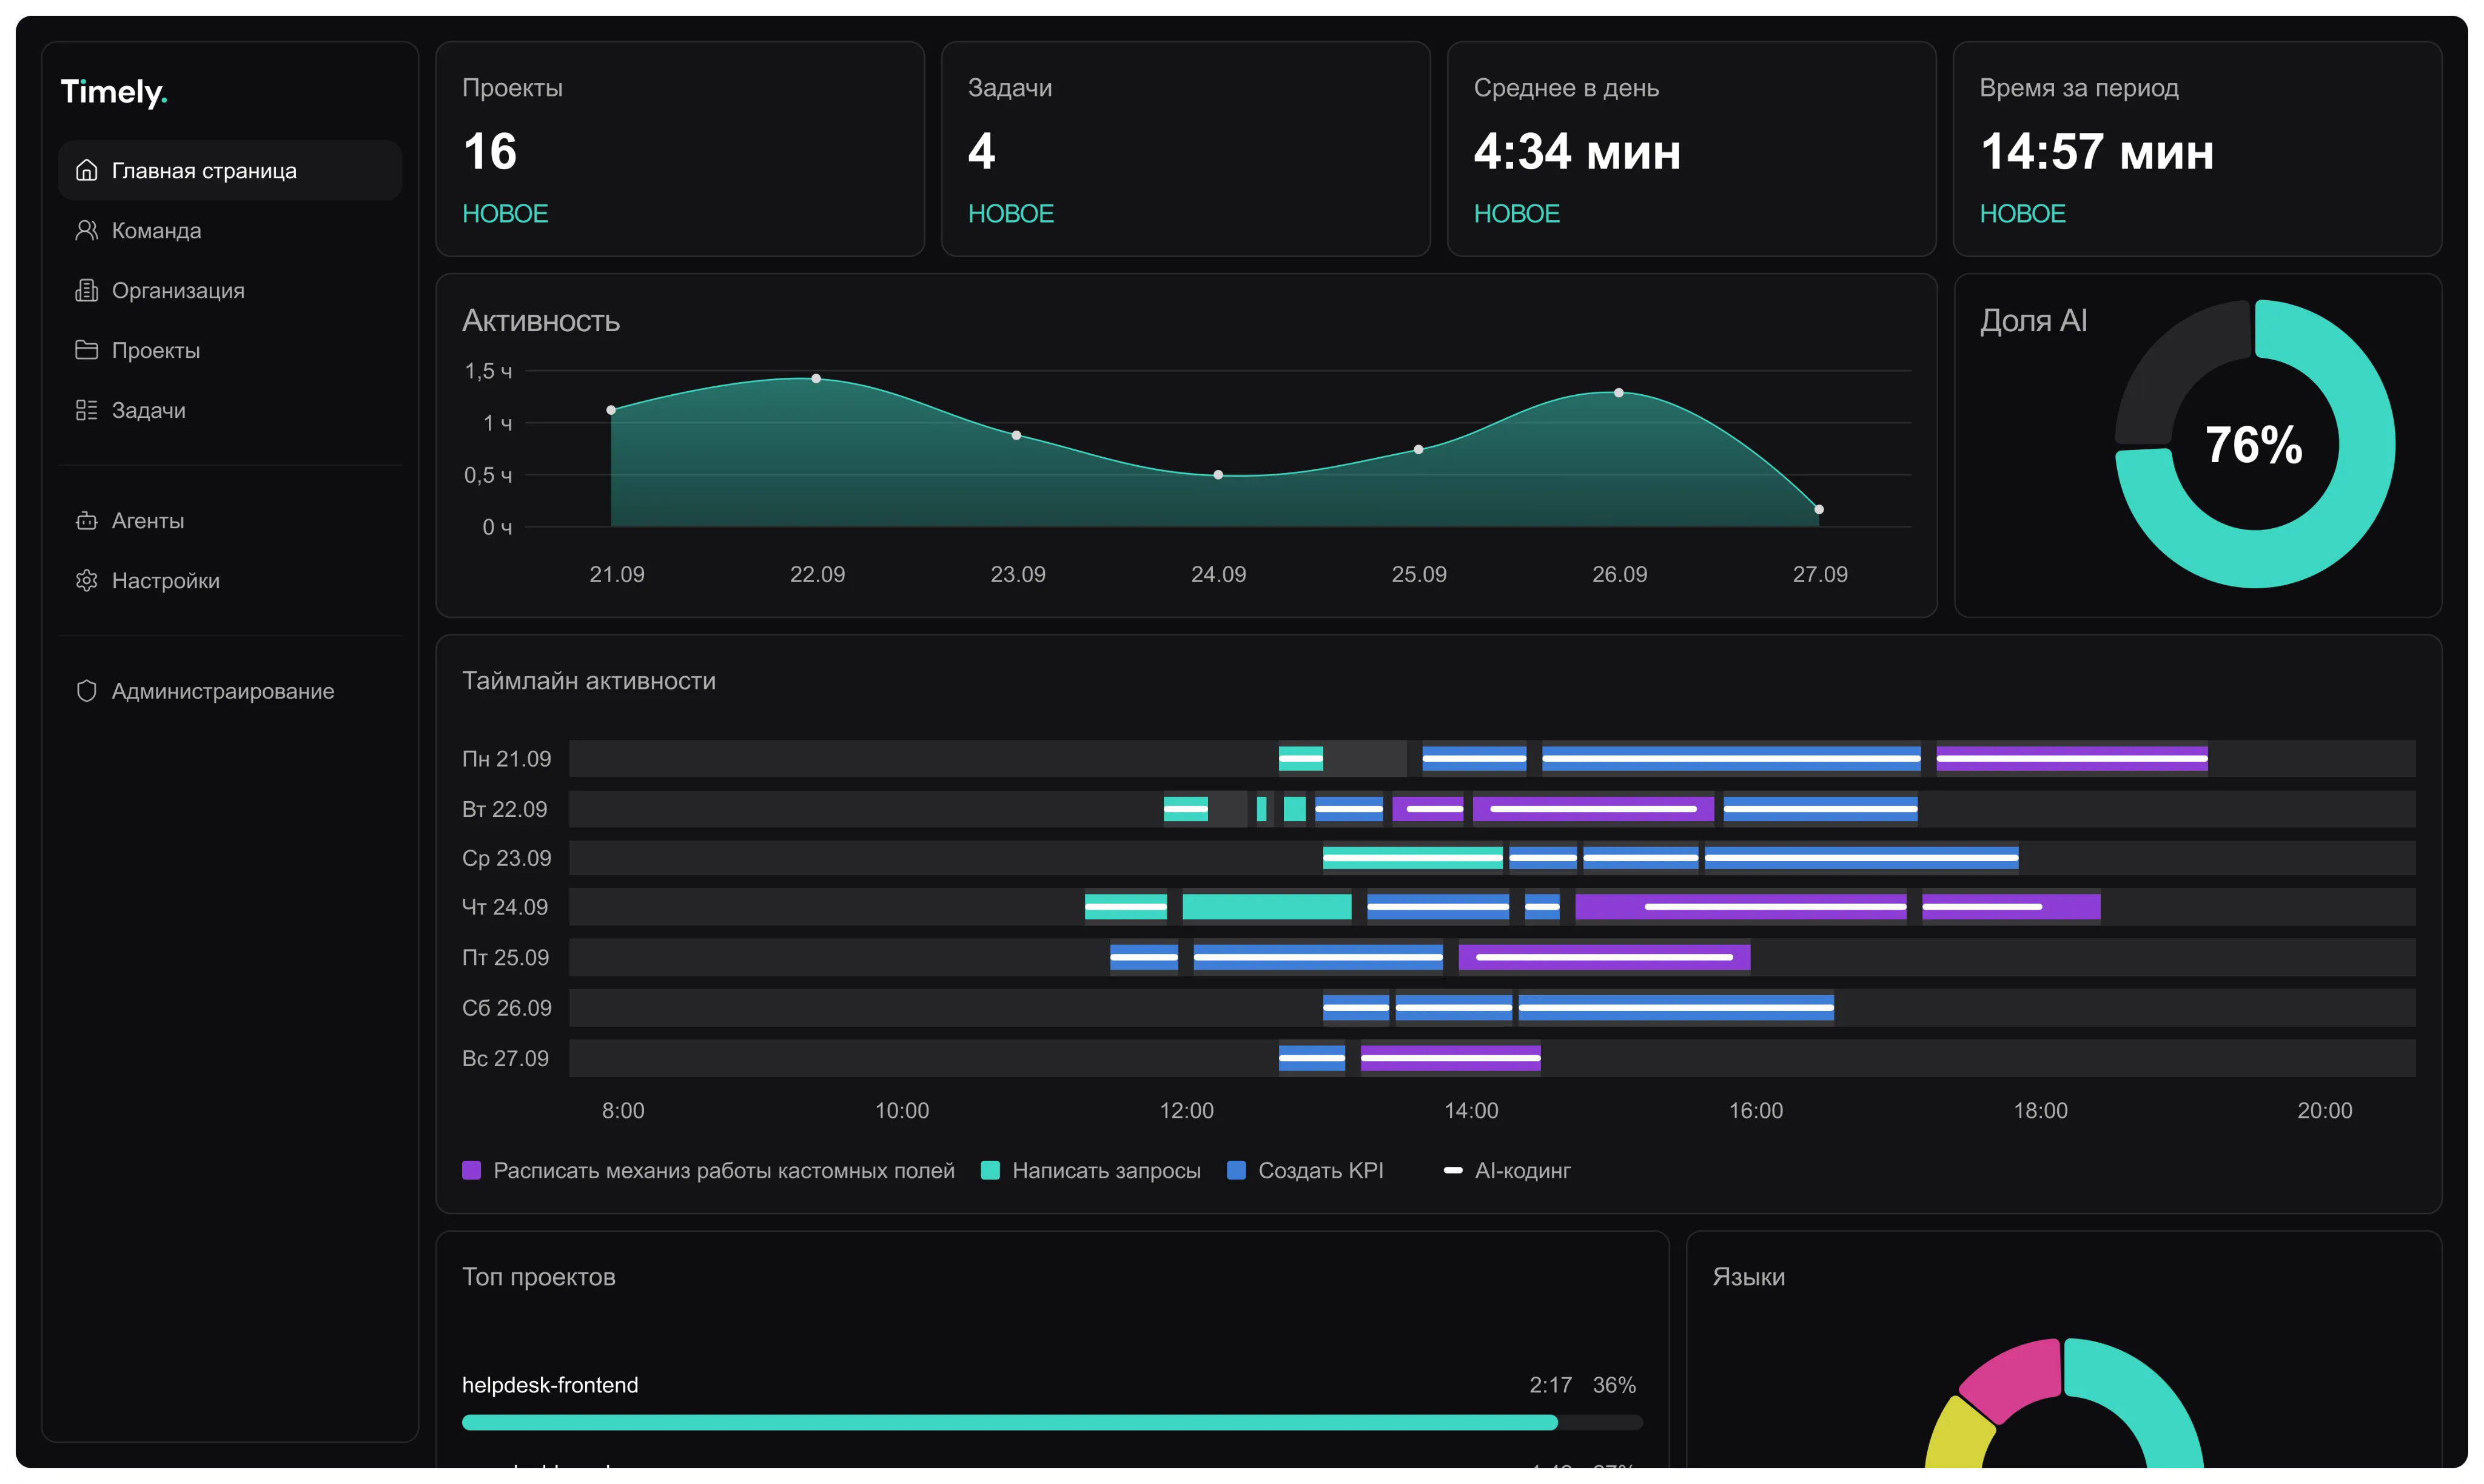Click the purple bar in Вс 27.09 row
This screenshot has height=1484, width=2484.
click(x=1451, y=1058)
